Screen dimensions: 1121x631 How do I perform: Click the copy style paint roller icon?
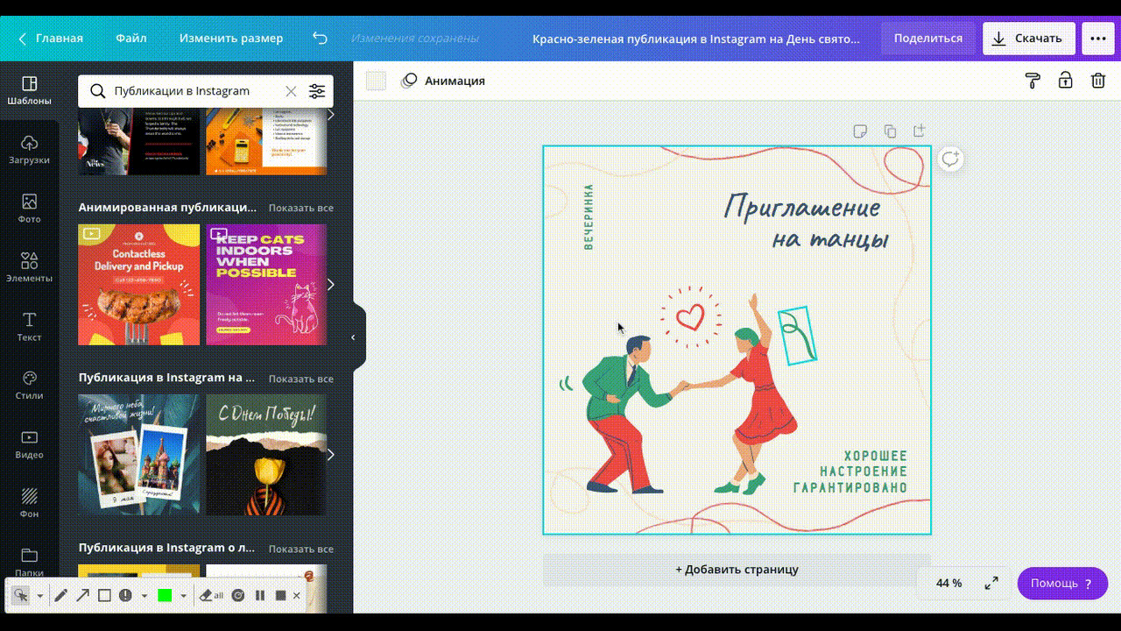pyautogui.click(x=1033, y=81)
